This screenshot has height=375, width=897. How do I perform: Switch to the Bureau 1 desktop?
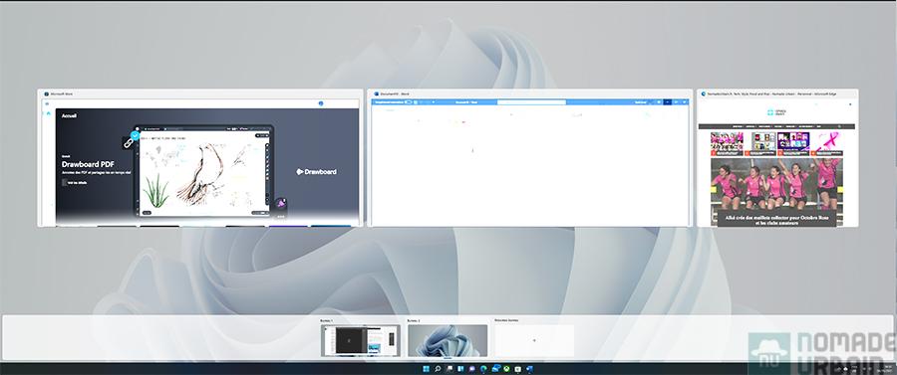tap(361, 341)
